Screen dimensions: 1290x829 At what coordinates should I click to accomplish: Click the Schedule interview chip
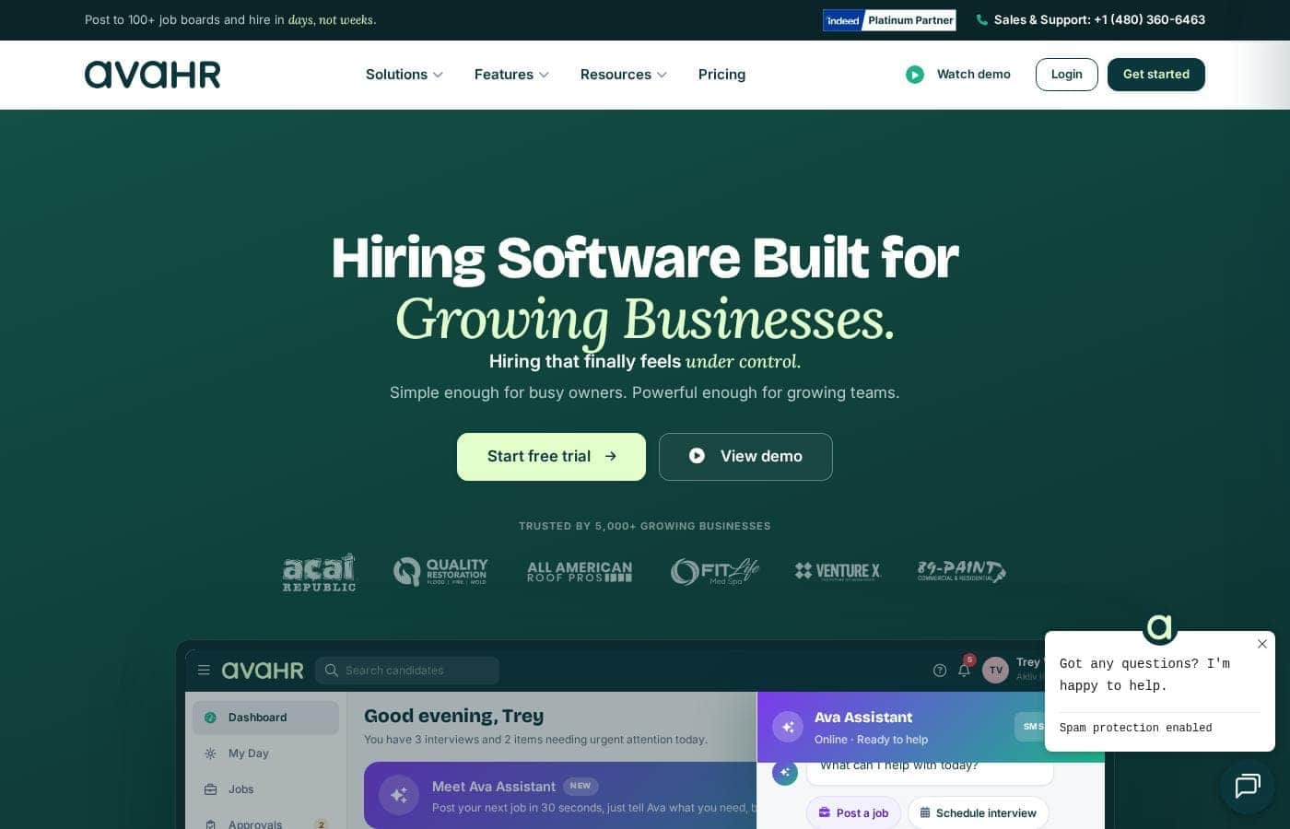[978, 812]
